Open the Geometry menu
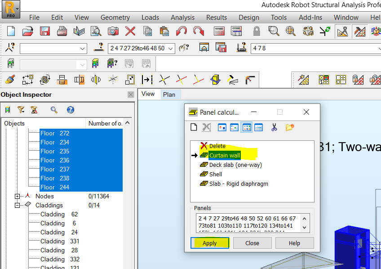Image resolution: width=381 pixels, height=269 pixels. pos(115,18)
